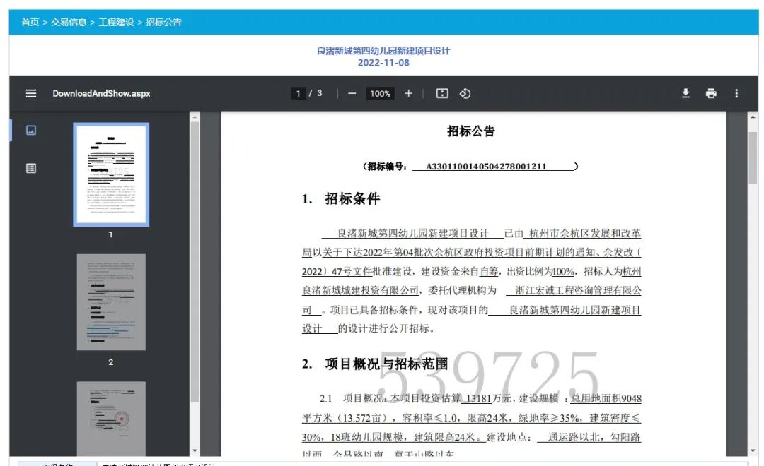
Task: Click the DownloadAndShow.aspx file name
Action: pyautogui.click(x=101, y=93)
